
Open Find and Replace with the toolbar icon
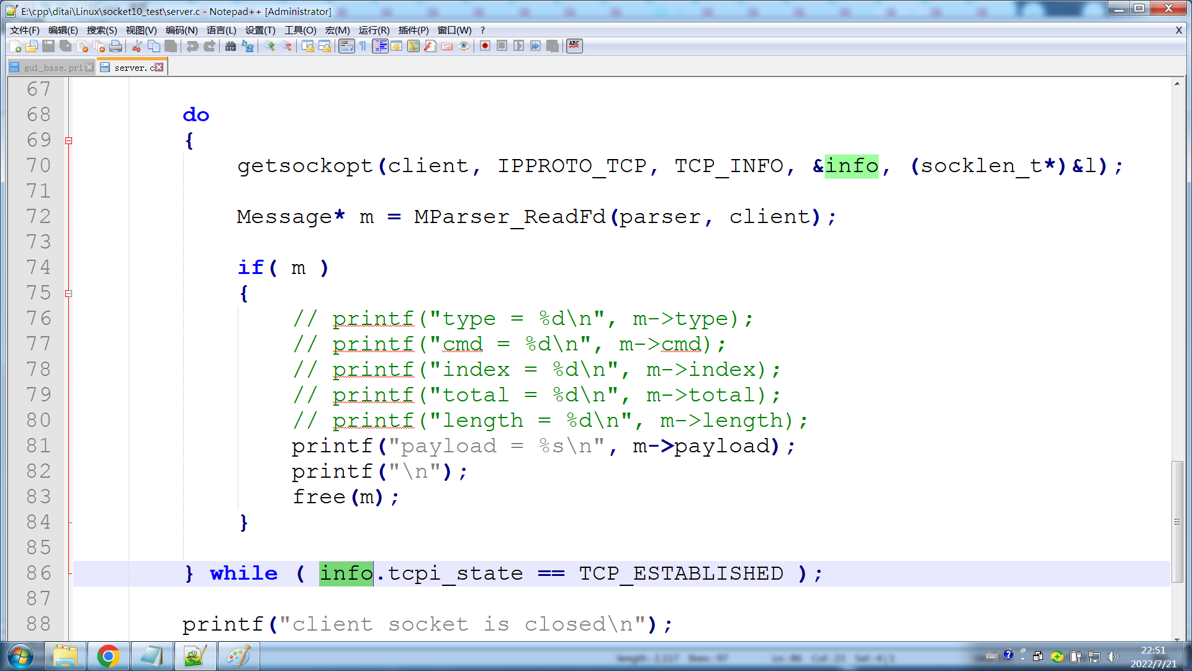[247, 46]
